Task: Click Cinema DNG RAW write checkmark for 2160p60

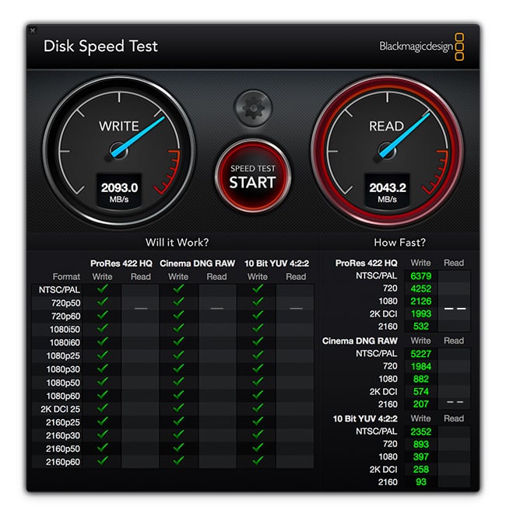Action: pos(178,461)
